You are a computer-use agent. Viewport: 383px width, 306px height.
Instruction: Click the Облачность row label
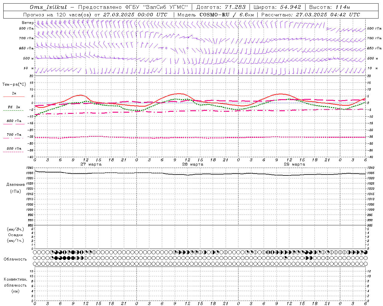click(15, 259)
